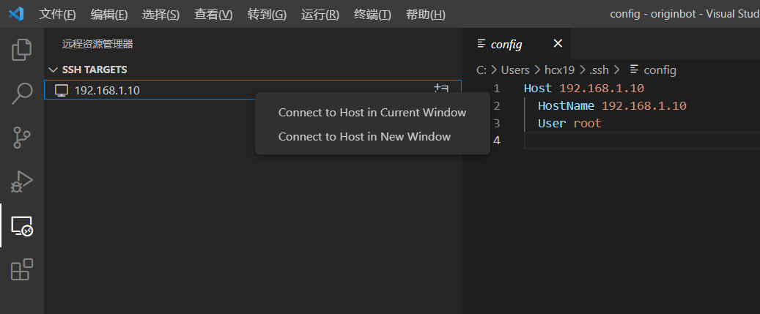Open the Source Control view icon
This screenshot has height=314, width=760.
22,137
